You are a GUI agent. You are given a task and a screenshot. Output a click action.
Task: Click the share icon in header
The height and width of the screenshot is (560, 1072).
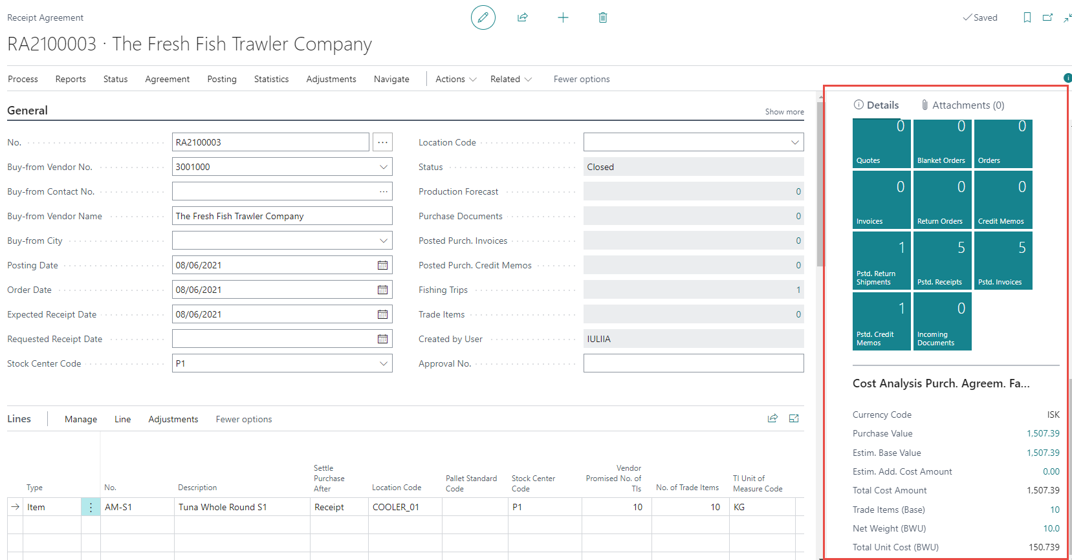point(523,17)
